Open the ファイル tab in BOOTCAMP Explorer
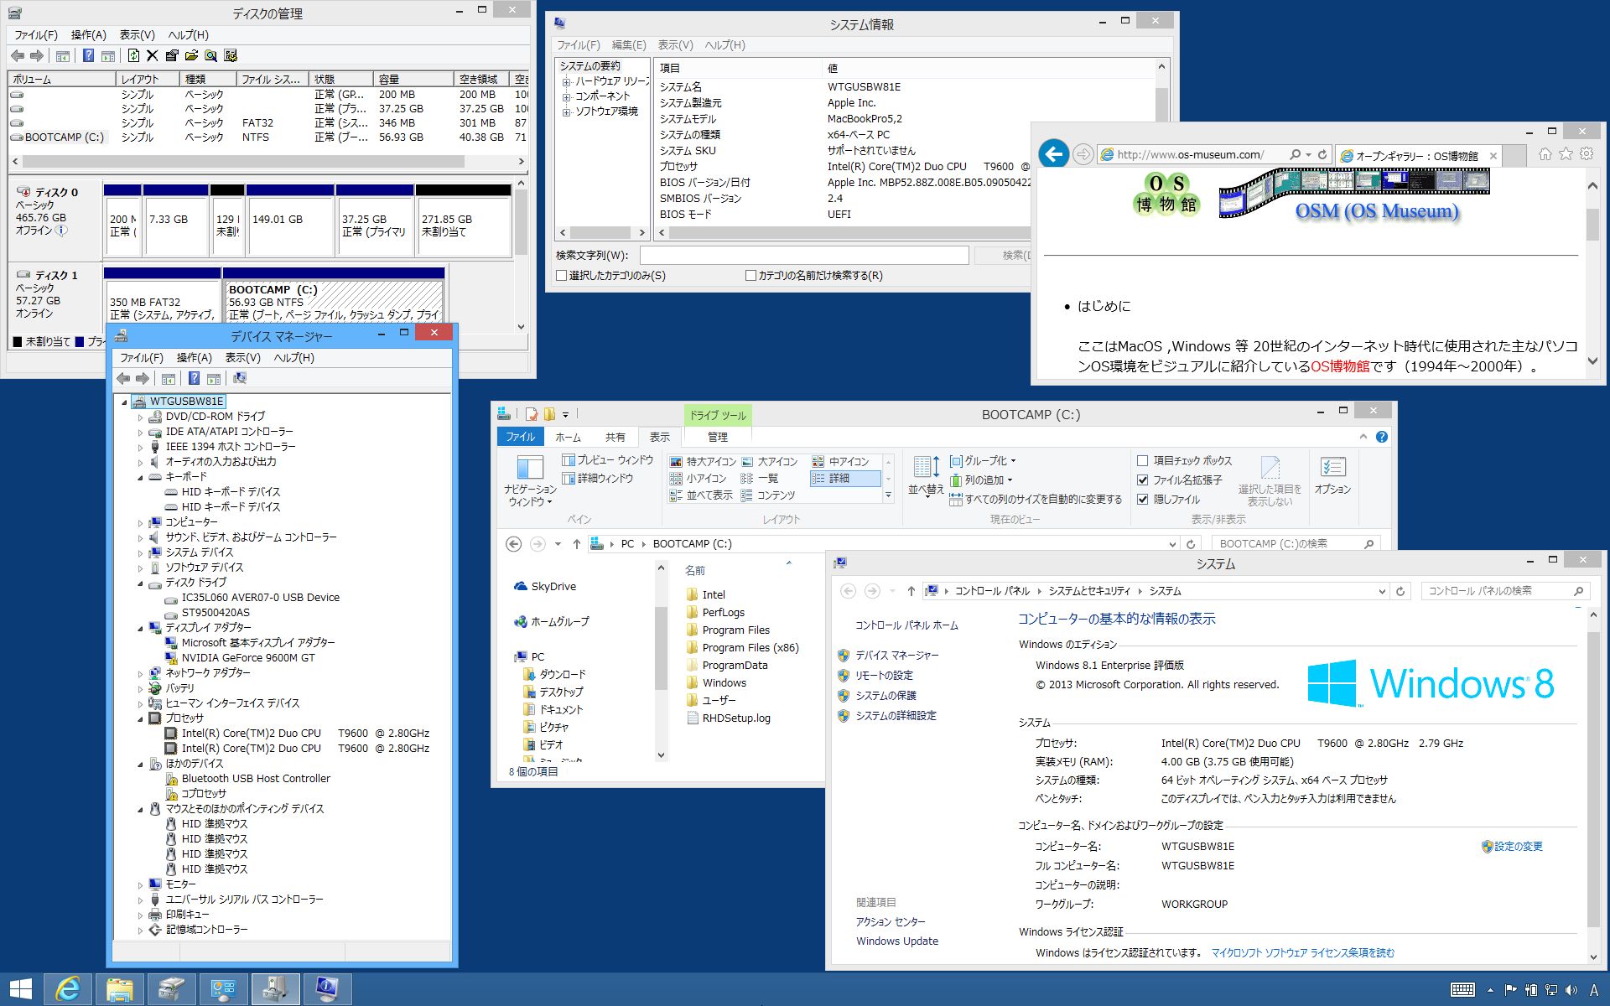Viewport: 1610px width, 1006px height. point(520,437)
